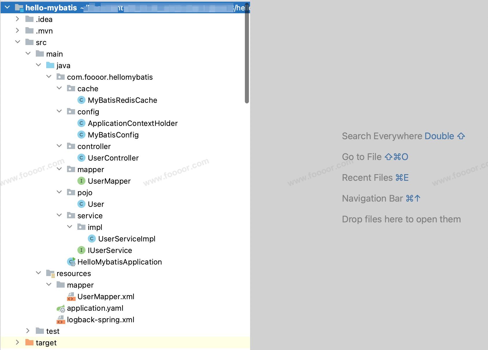
Task: Collapse the com.foooor.hellomybatis package
Action: pos(49,77)
